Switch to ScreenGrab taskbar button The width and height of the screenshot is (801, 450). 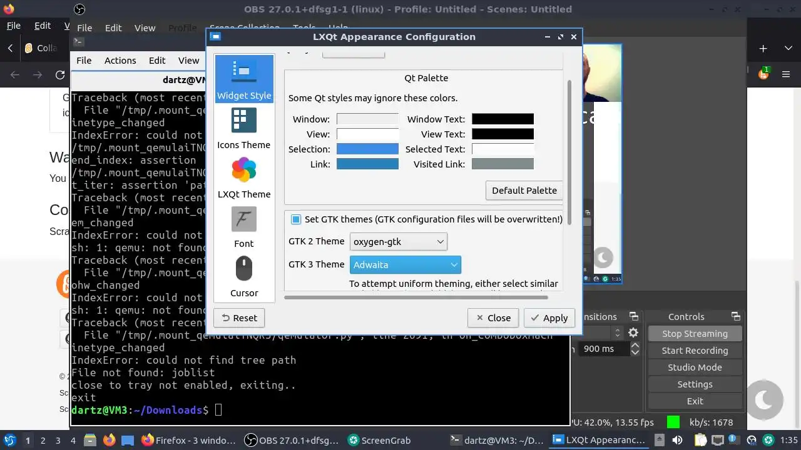coord(380,440)
